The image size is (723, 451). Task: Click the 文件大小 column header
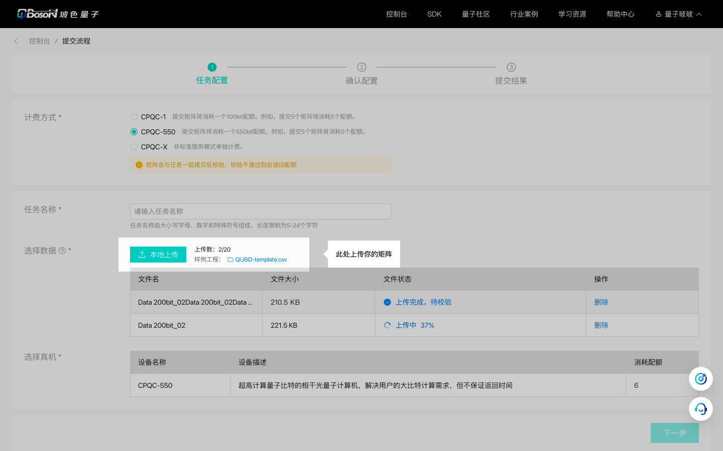(x=285, y=279)
